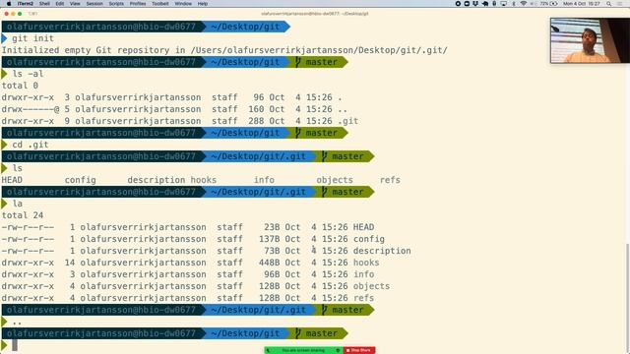This screenshot has height=354, width=630.
Task: Click the '448B' size value for hooks
Action: pos(269,263)
